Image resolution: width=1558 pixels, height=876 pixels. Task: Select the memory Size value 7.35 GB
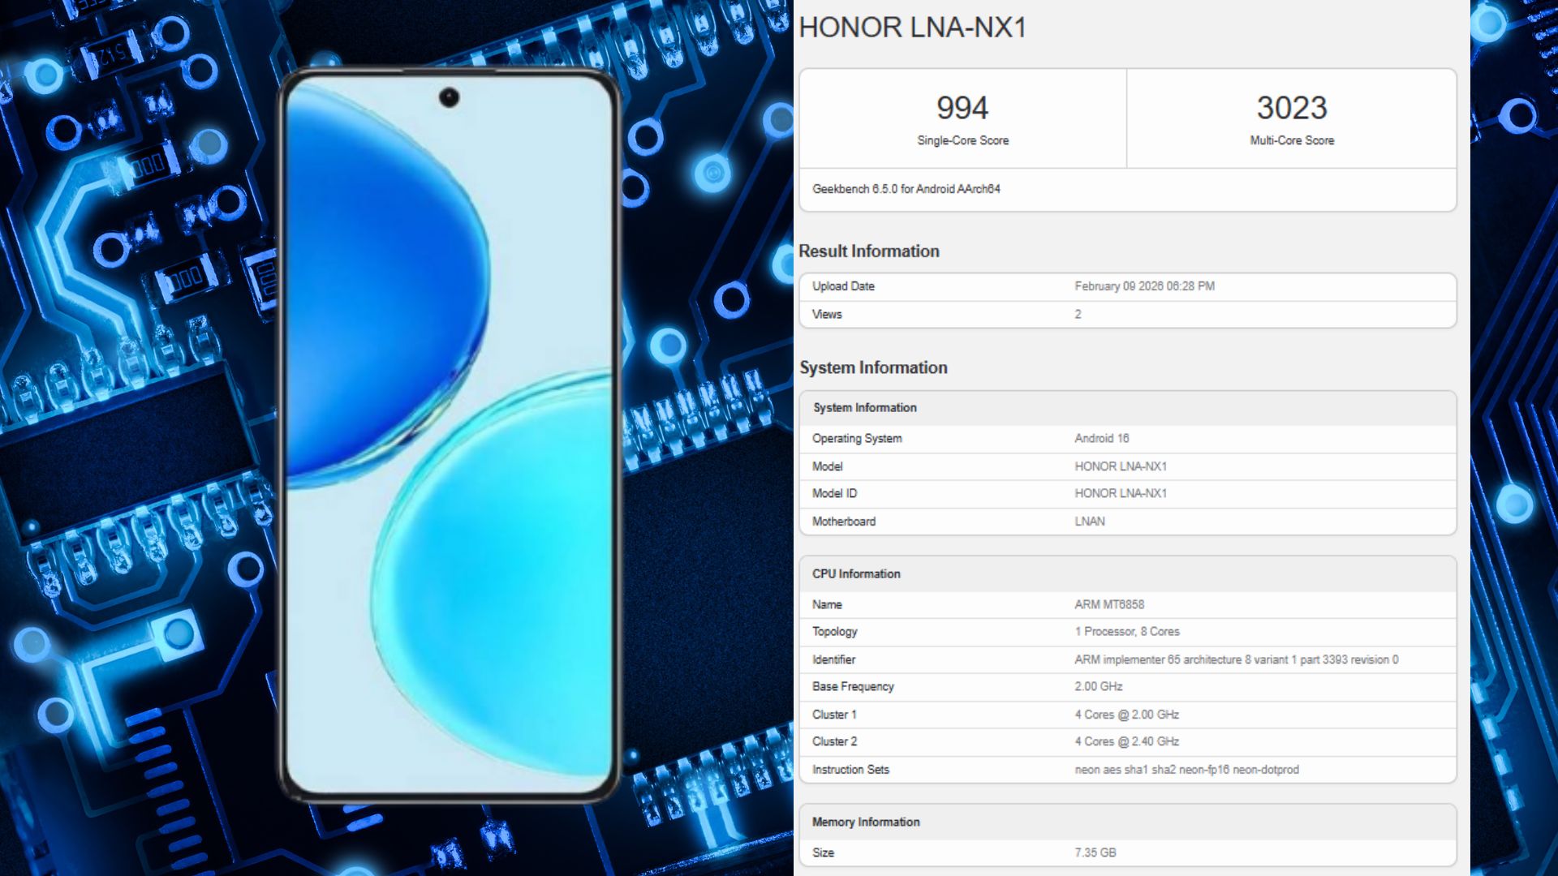[x=1094, y=852]
